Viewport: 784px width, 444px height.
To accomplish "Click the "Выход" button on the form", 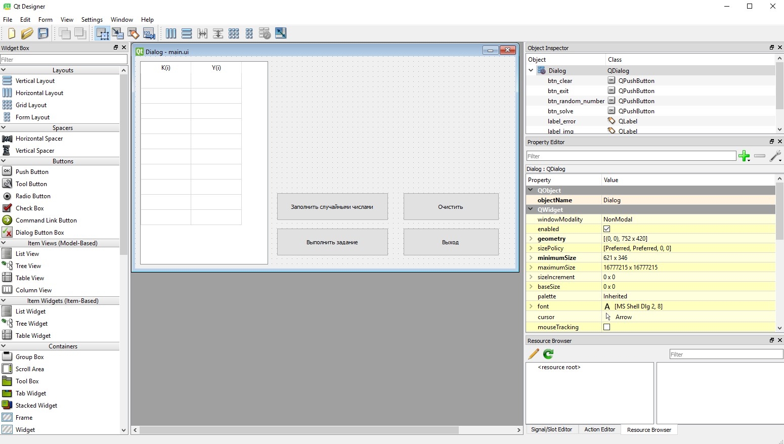I will 451,242.
